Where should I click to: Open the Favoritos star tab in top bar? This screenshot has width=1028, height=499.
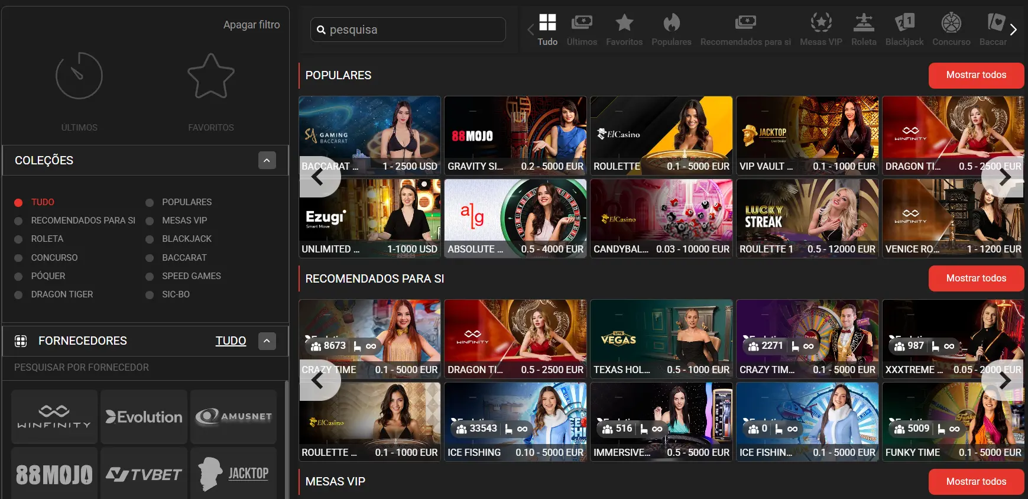pyautogui.click(x=624, y=30)
